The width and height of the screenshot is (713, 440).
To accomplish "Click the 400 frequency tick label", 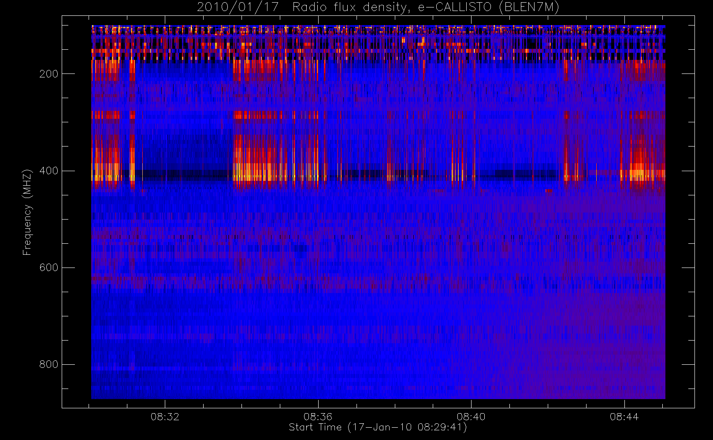I will pos(48,171).
